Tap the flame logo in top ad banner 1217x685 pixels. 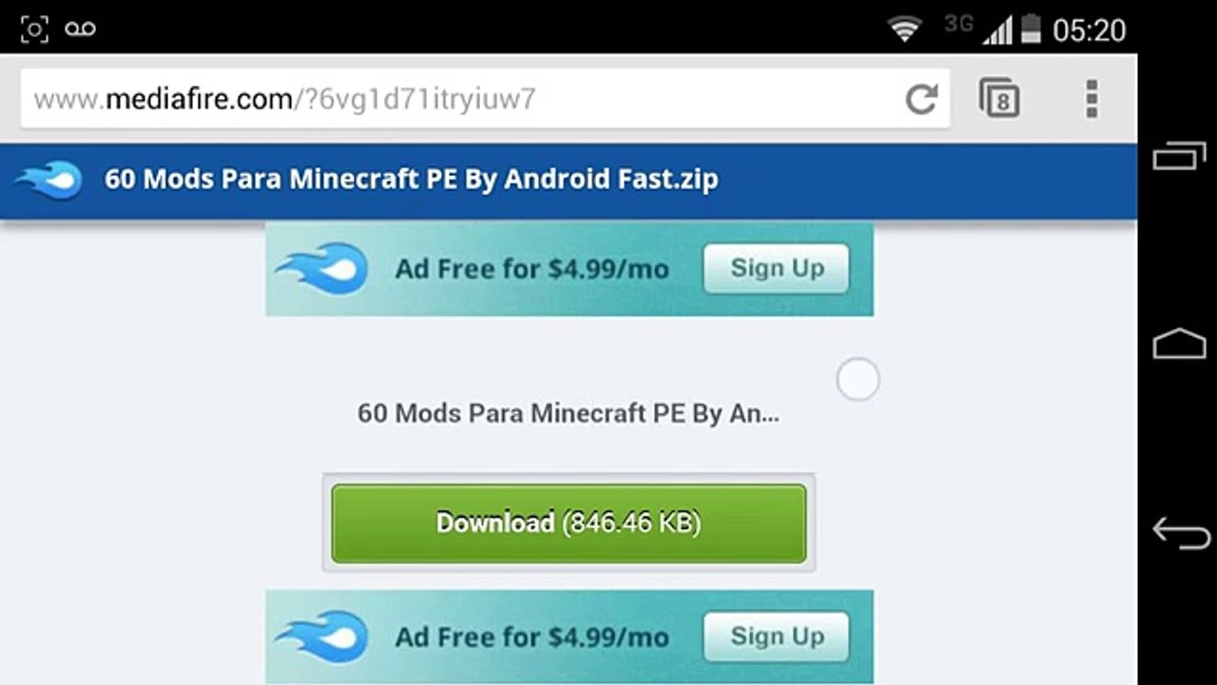(x=321, y=268)
